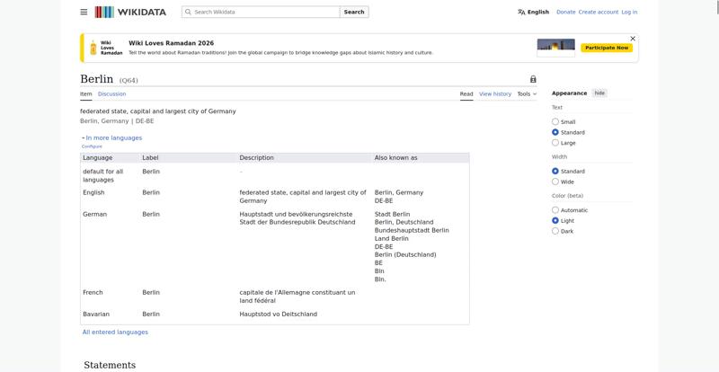719x372 pixels.
Task: Open the language selector icon
Action: tap(521, 12)
